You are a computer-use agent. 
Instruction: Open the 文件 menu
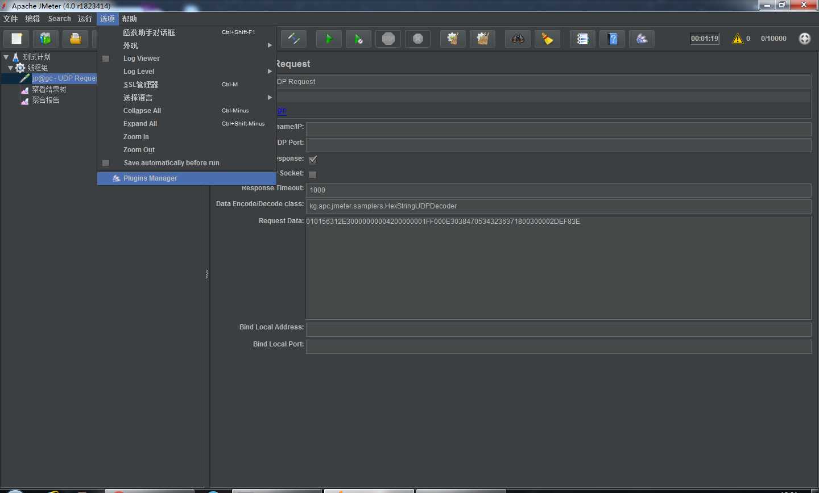click(x=11, y=19)
